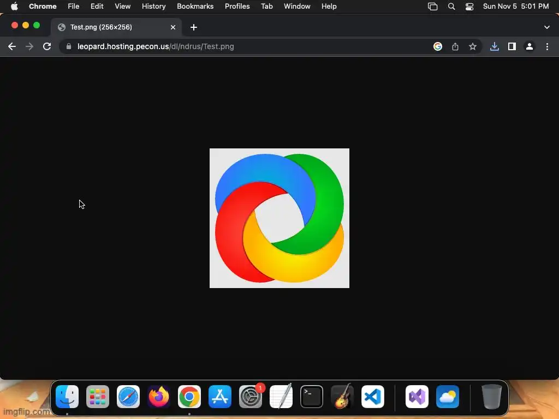Screen dimensions: 559x419
Task: Click the ShareX logo image
Action: [x=279, y=218]
